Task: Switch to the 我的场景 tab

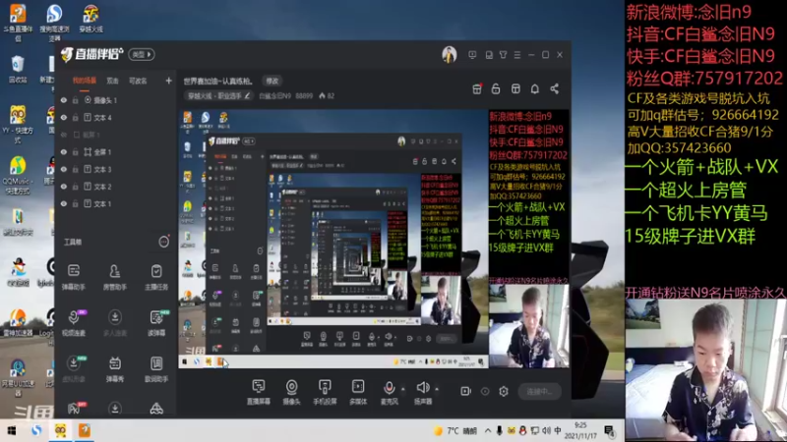Action: click(x=85, y=81)
